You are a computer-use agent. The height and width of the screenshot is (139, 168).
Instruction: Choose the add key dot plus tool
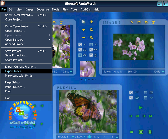[x=83, y=30]
